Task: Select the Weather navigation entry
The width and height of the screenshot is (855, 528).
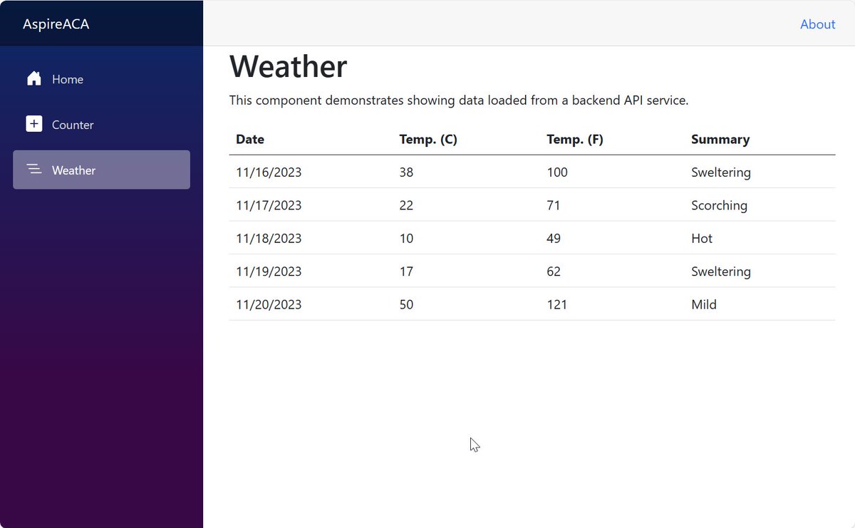Action: pos(73,170)
